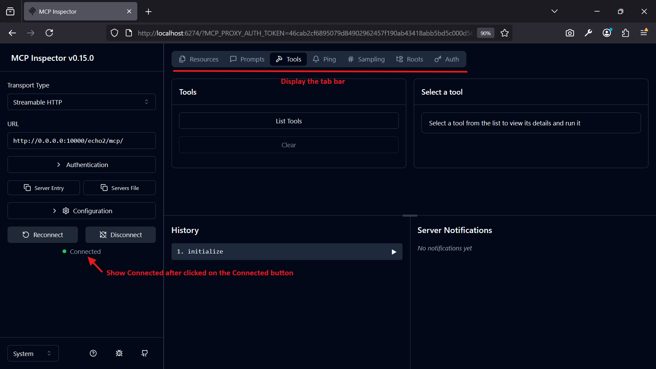Image resolution: width=656 pixels, height=369 pixels.
Task: Click the tracking protection shield icon
Action: click(114, 33)
